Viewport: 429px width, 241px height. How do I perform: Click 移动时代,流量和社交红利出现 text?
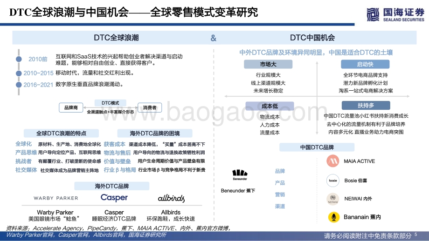95,73
